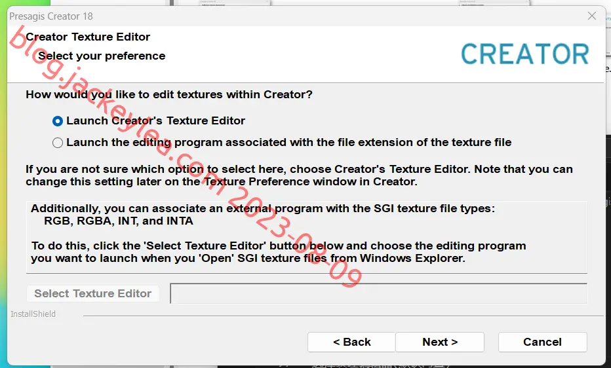Click the 'RGB, RGBA, INT, and INTA' text
611x368 pixels.
click(119, 221)
